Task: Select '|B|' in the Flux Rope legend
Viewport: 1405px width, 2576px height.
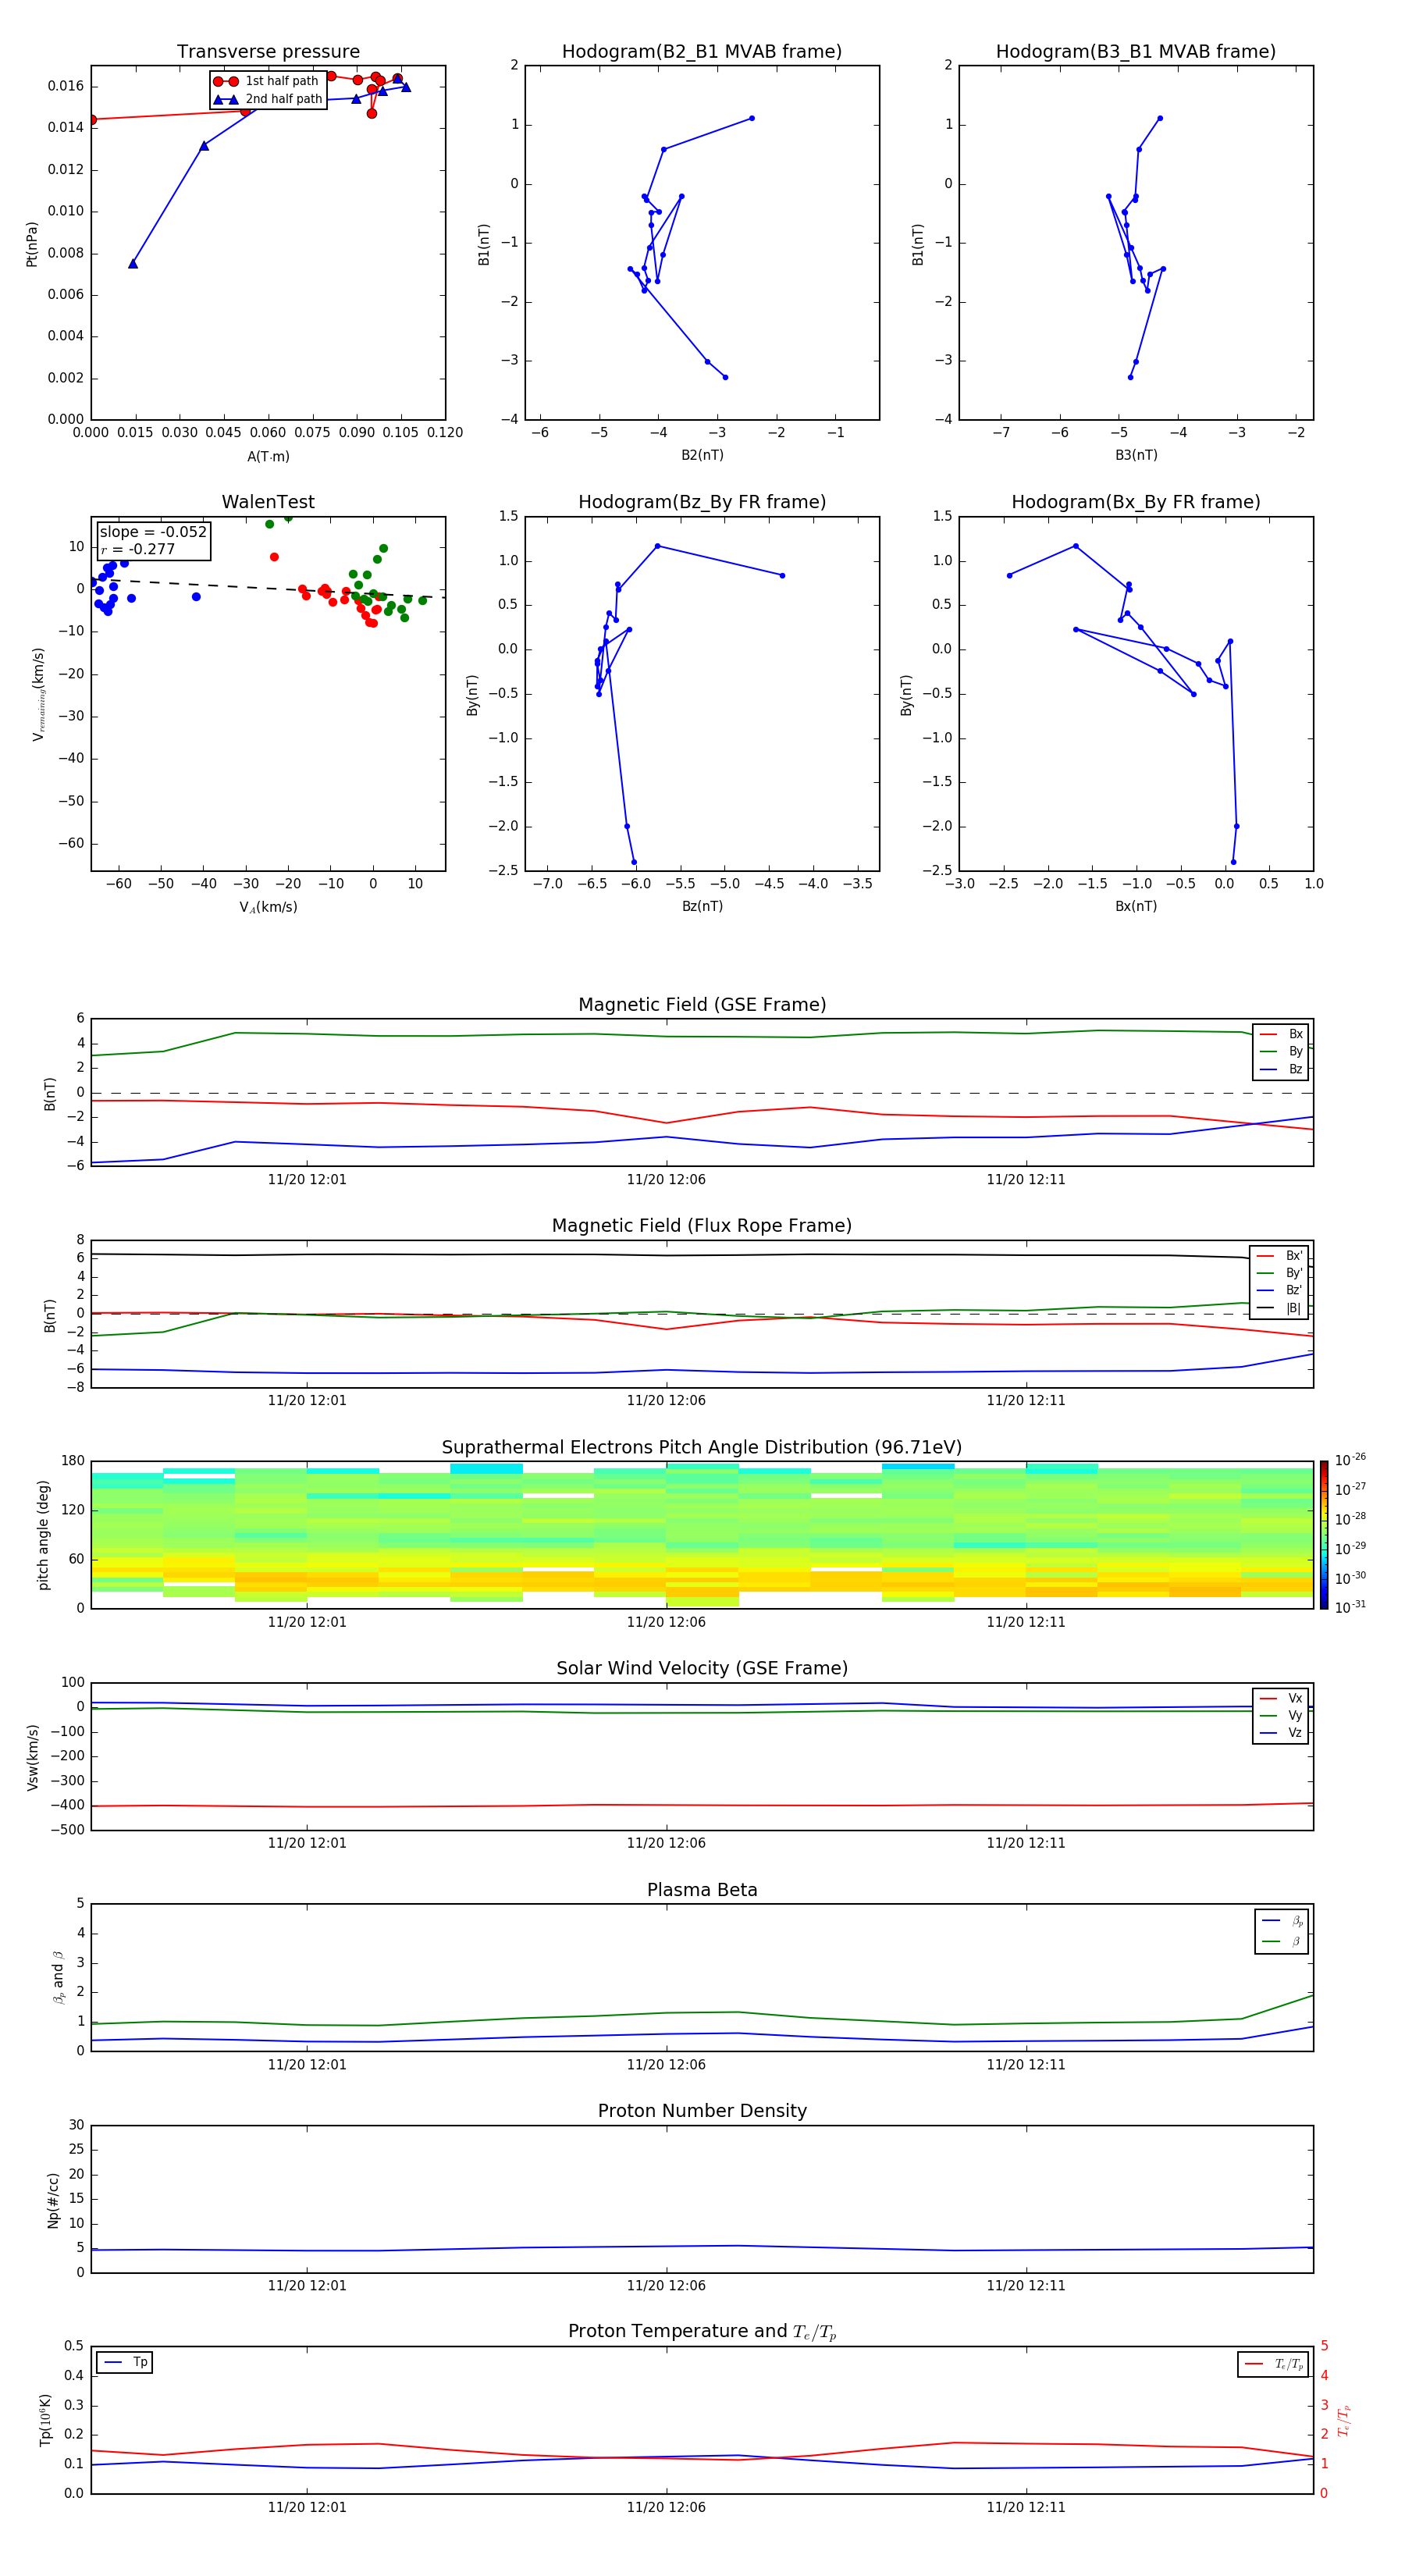Action: tap(1280, 1308)
